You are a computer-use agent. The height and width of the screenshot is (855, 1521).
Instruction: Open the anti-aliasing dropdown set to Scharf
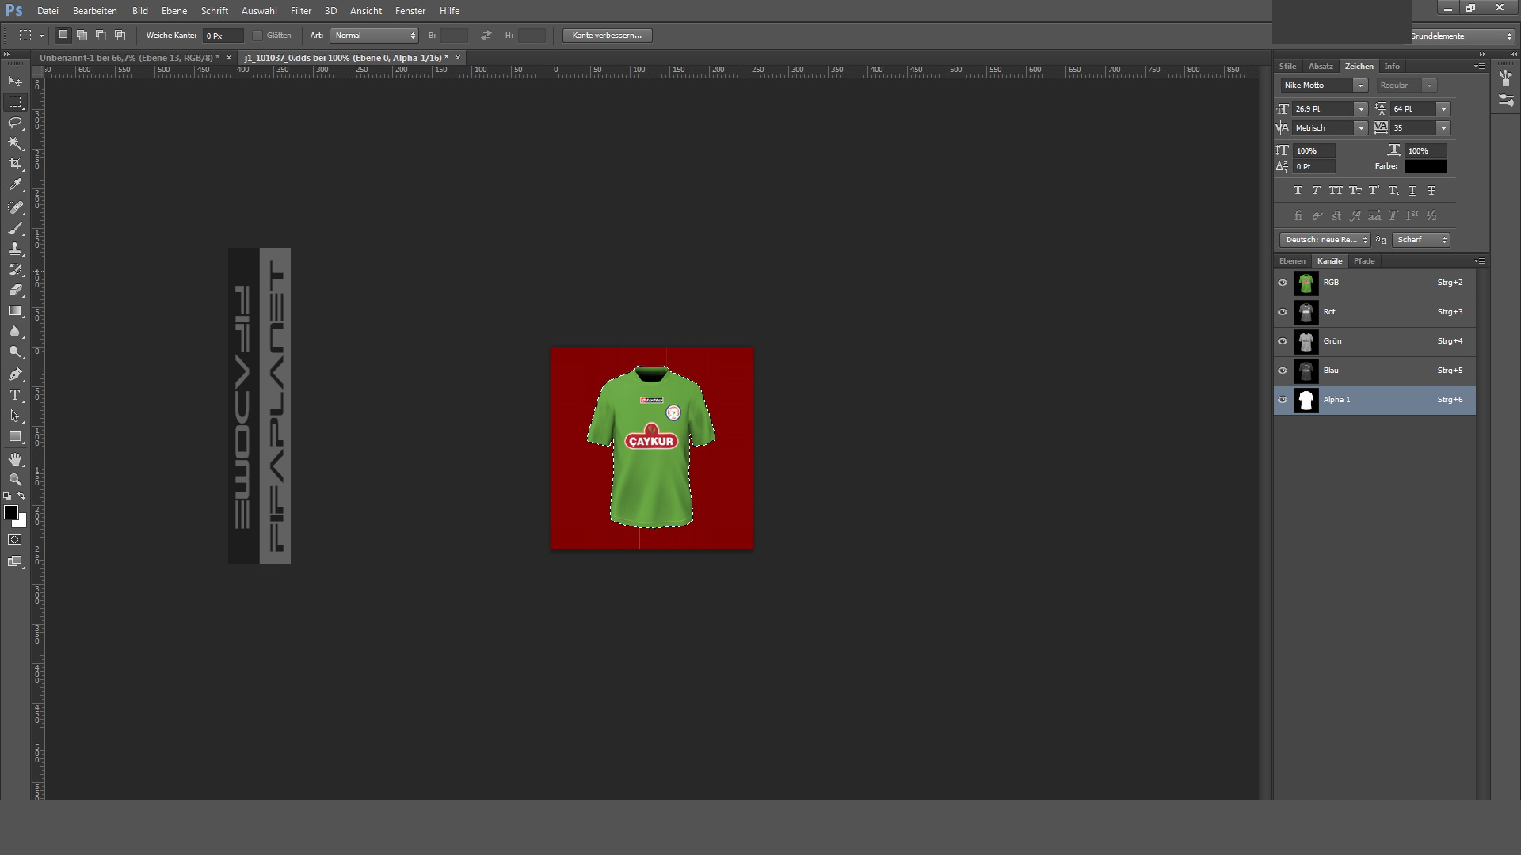click(x=1421, y=240)
